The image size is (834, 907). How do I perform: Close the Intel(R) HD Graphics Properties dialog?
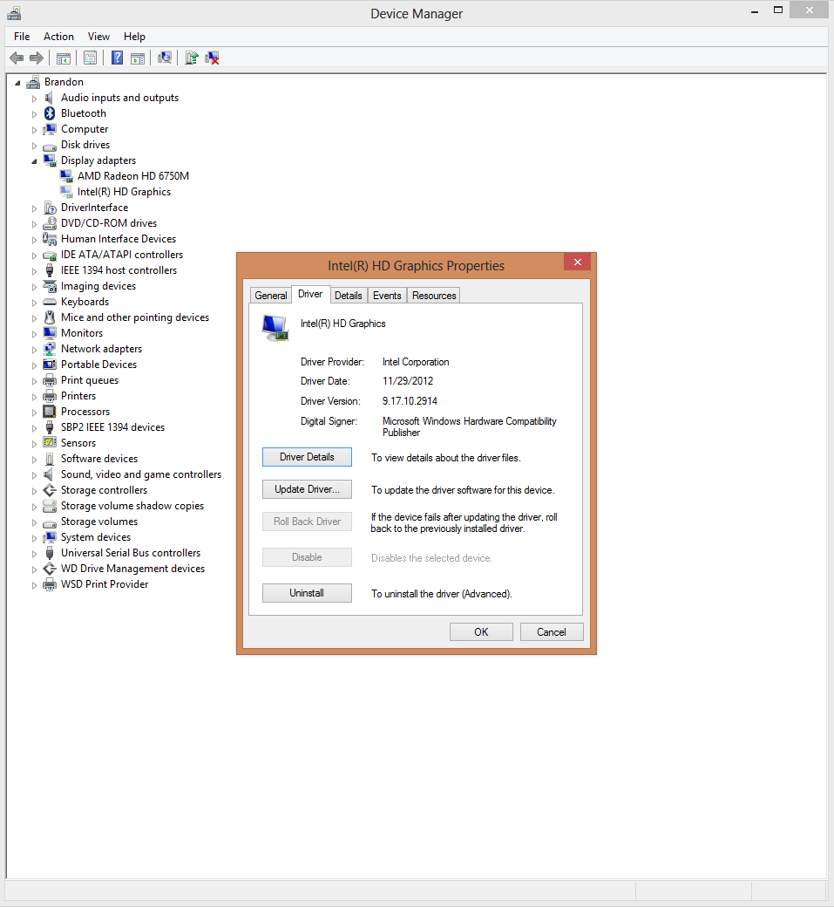tap(578, 262)
